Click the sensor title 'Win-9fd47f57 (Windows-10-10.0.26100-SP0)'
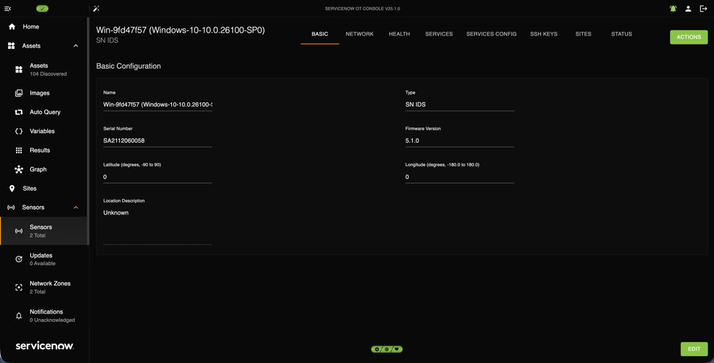This screenshot has height=363, width=714. (180, 30)
